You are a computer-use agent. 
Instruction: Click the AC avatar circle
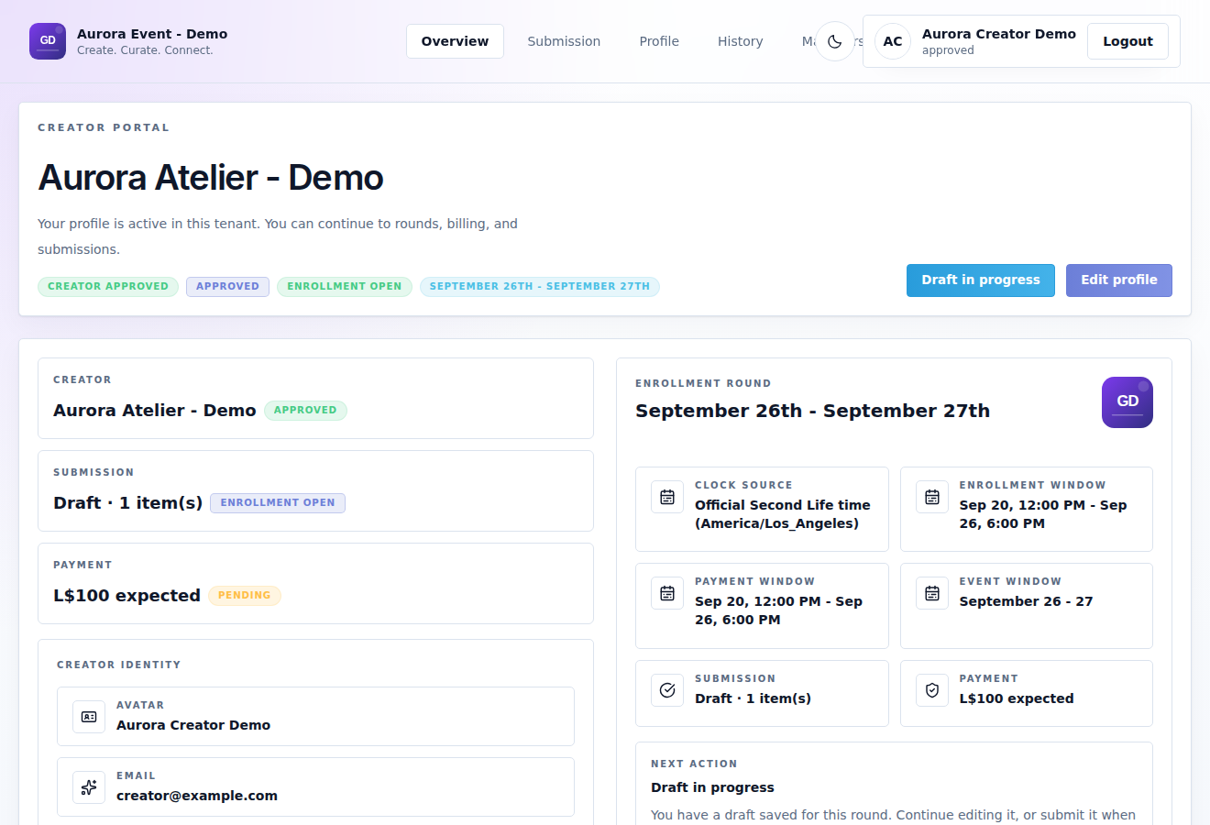893,41
